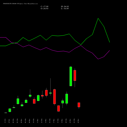Select the '10 Mar' date label
Screen dimensions: 127x127
click(34, 121)
